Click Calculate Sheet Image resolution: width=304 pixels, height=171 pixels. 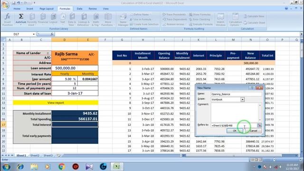[x=255, y=23]
